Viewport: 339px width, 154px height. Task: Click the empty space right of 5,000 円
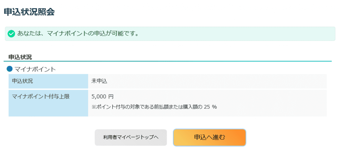(x=215, y=97)
